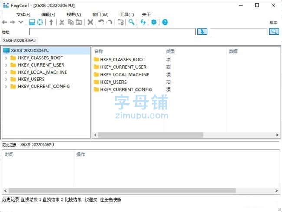Expand HKEY_CURRENT_USER in the tree

6,65
